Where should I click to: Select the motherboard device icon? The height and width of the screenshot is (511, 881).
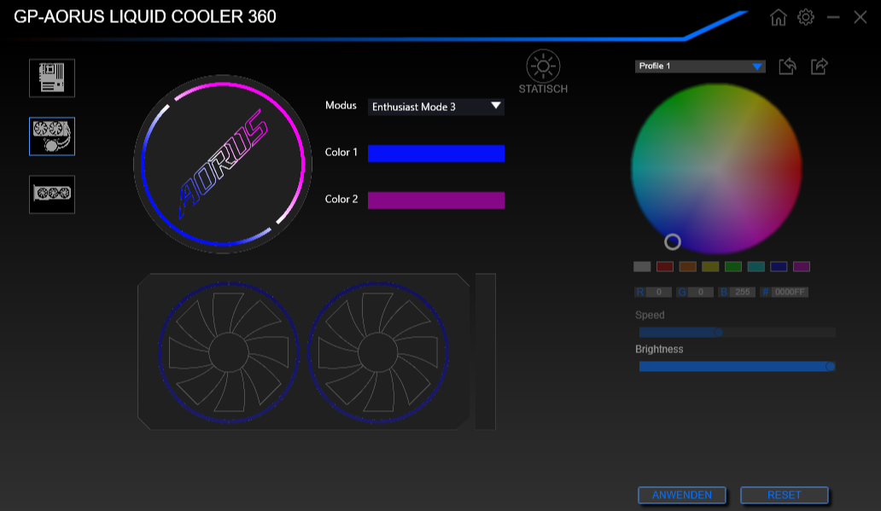point(52,78)
